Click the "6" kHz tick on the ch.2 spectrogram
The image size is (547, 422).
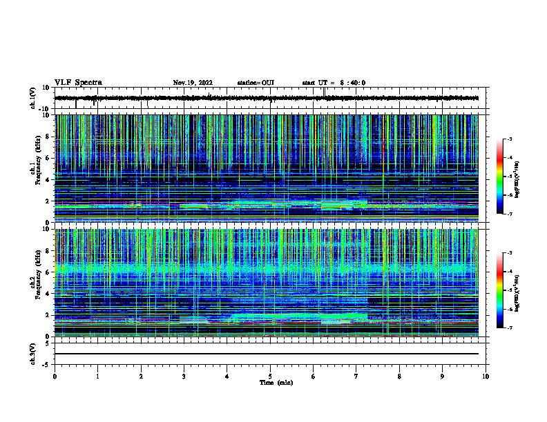pos(48,272)
